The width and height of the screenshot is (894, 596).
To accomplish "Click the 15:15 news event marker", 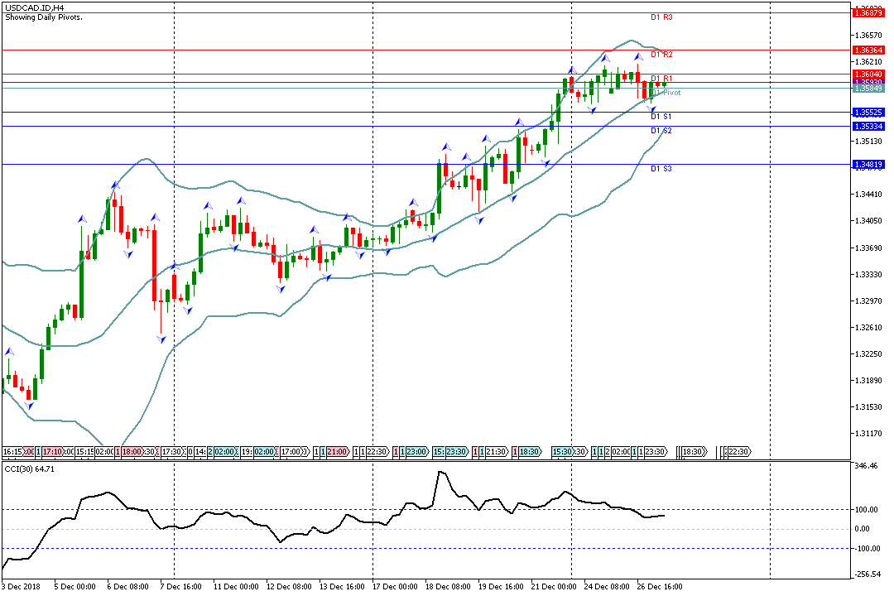I will 84,452.
